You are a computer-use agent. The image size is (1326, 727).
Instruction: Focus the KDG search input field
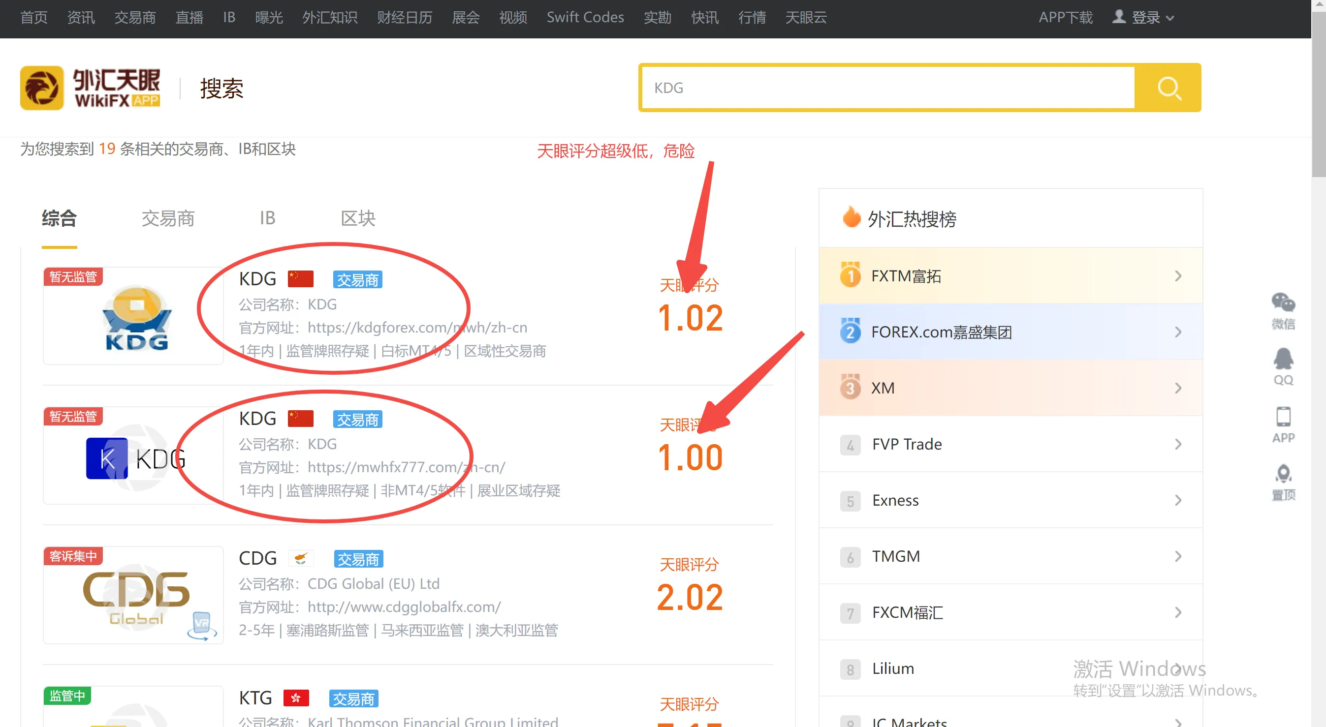point(888,88)
